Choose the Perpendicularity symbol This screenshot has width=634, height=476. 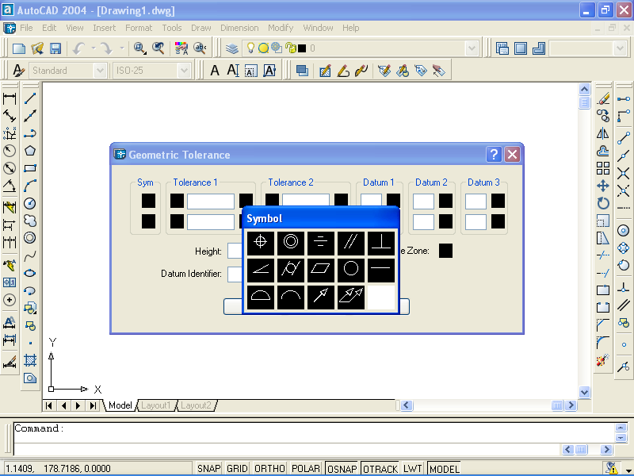tap(381, 243)
